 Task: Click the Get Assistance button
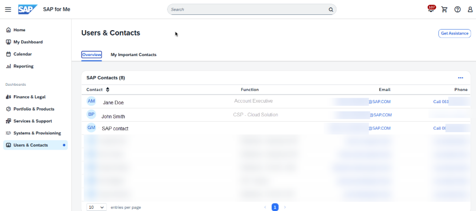tap(454, 34)
